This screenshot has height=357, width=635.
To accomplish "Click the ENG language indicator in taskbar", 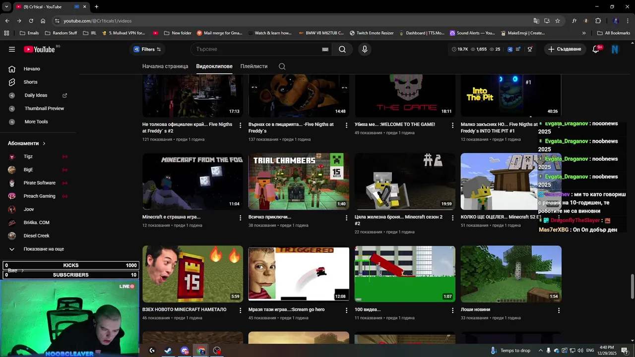I will click(590, 351).
